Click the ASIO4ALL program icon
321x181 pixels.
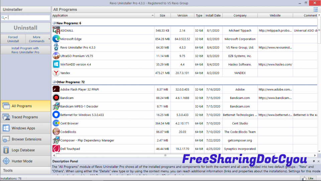point(56,31)
